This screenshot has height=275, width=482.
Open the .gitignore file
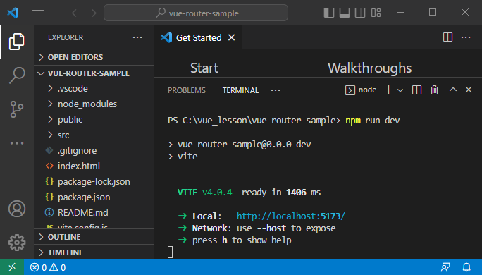click(x=94, y=151)
